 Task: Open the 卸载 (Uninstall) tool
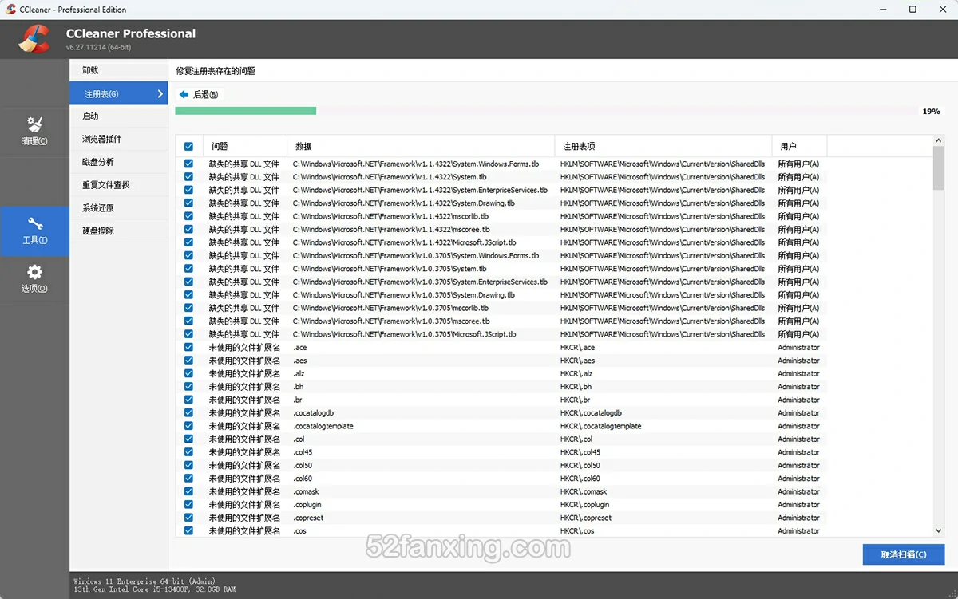[118, 70]
